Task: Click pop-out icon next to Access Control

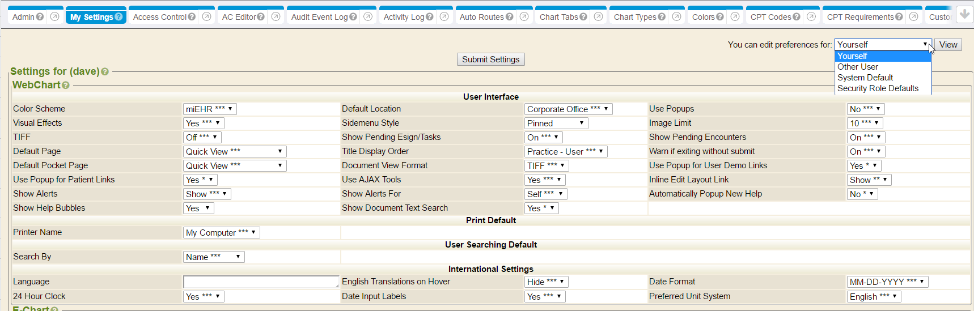Action: (x=207, y=17)
